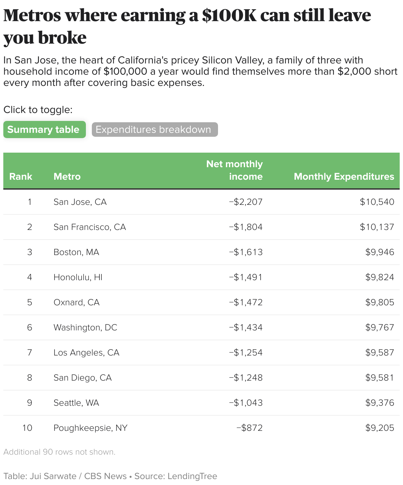Switch to the Summary table view
The image size is (403, 485).
click(44, 130)
